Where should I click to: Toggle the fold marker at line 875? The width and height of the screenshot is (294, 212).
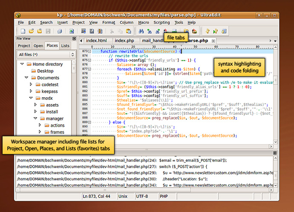tap(89, 60)
